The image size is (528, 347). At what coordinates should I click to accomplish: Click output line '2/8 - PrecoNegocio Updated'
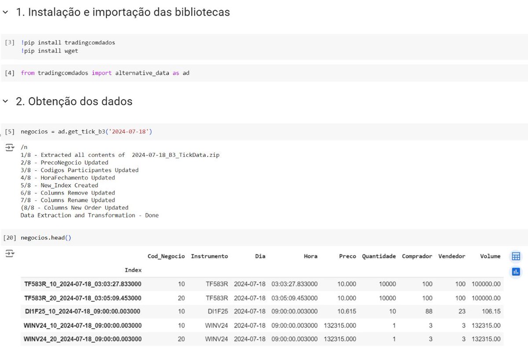click(64, 163)
